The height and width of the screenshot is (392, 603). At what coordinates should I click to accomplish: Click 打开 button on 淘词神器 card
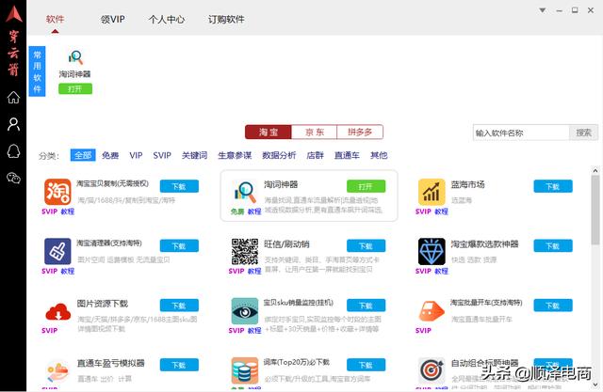pos(366,186)
